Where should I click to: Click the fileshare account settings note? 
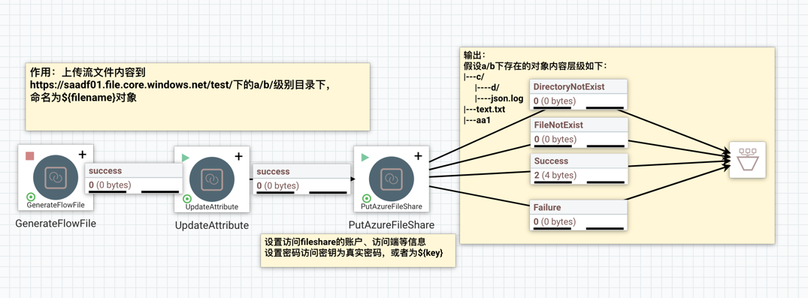click(x=358, y=250)
